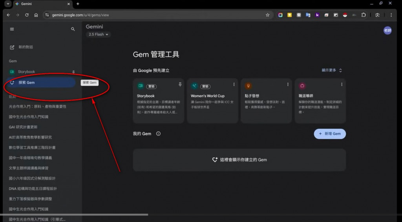Close the Gemini browser tab
Screen dimensions: 402x222
click(68, 4)
